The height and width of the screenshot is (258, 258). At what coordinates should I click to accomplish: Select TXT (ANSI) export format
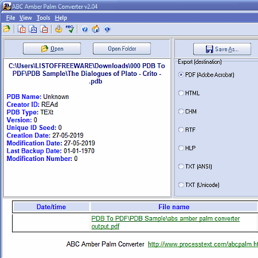[195, 167]
